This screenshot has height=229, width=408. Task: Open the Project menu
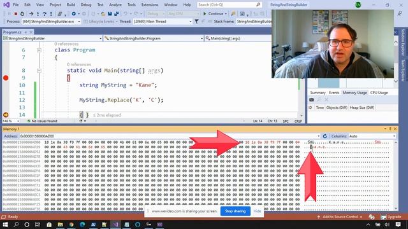pos(55,4)
